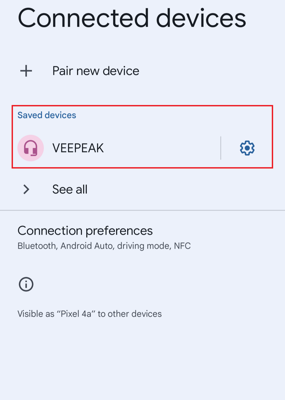Tap the "Saved devices" section header
The image size is (285, 400).
(47, 115)
